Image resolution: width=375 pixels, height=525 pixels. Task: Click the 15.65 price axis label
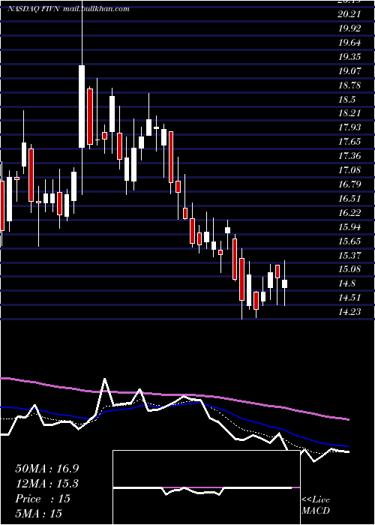pyautogui.click(x=349, y=241)
